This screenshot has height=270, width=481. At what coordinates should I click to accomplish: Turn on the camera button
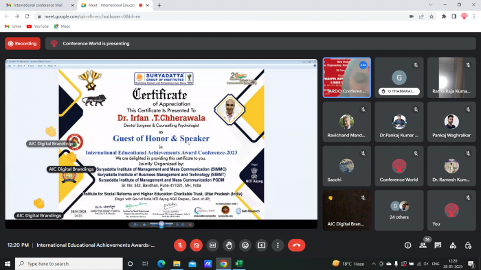[x=197, y=245]
